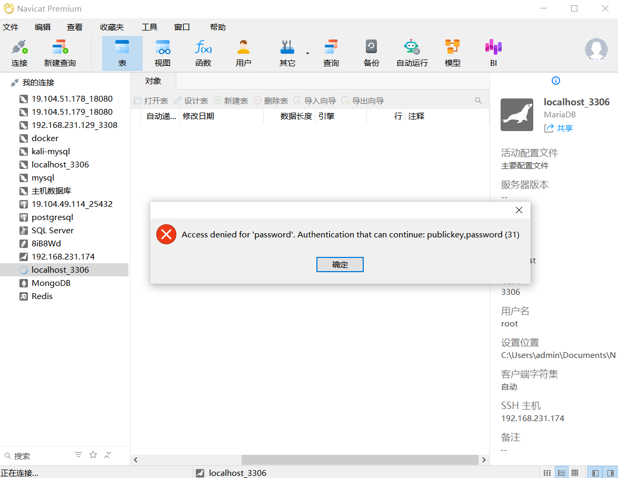Switch to the 视图 objects view
Screen dimensions: 618x478
162,52
